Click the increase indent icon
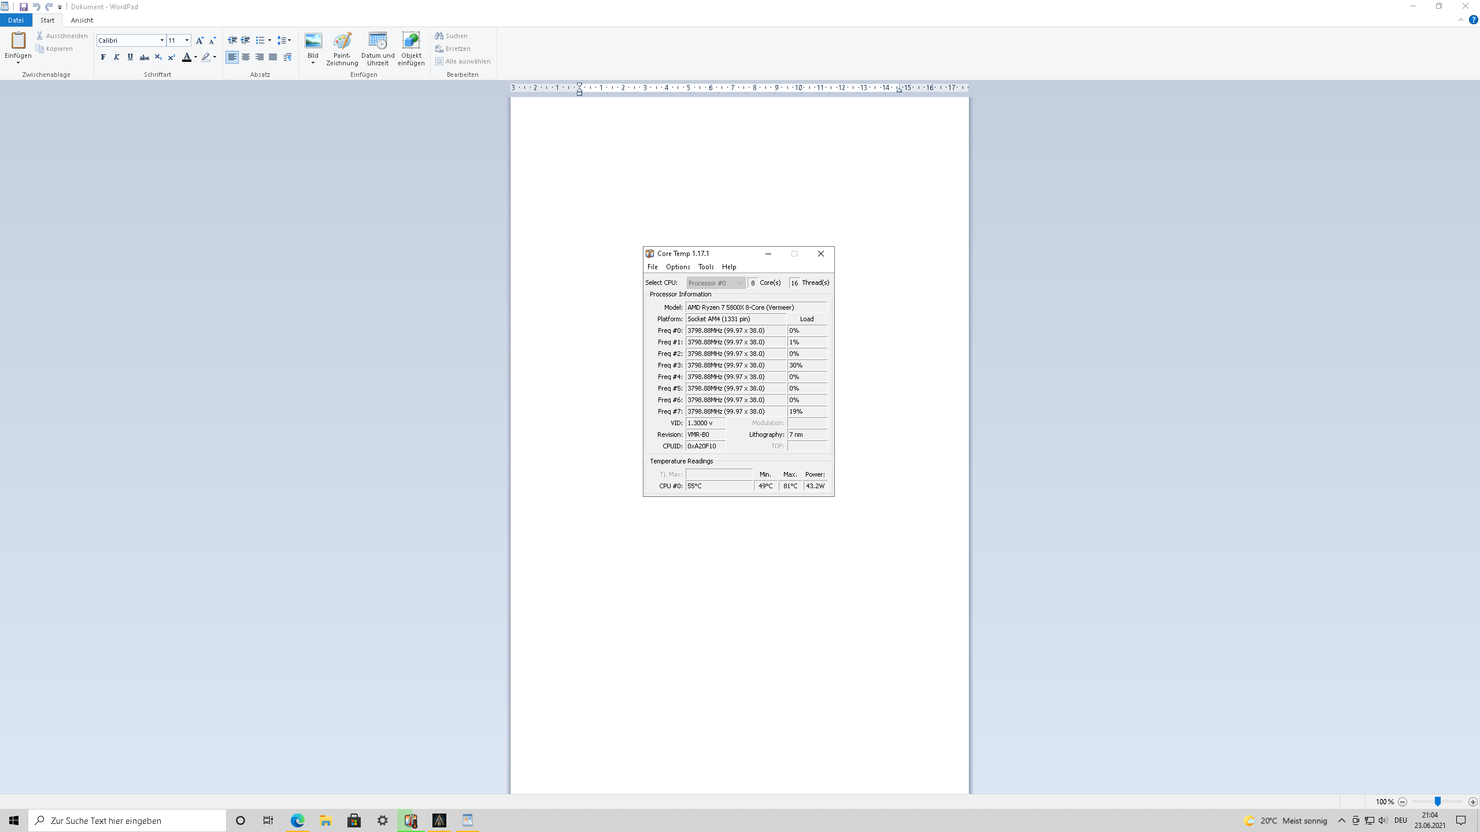 [246, 40]
